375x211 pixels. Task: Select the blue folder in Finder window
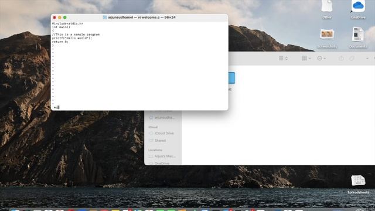231,78
